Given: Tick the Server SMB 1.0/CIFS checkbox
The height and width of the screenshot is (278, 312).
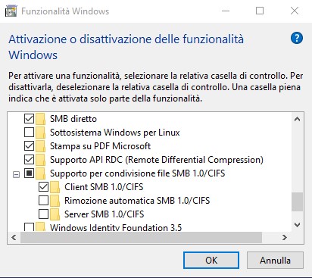Looking at the screenshot, I should [x=43, y=214].
